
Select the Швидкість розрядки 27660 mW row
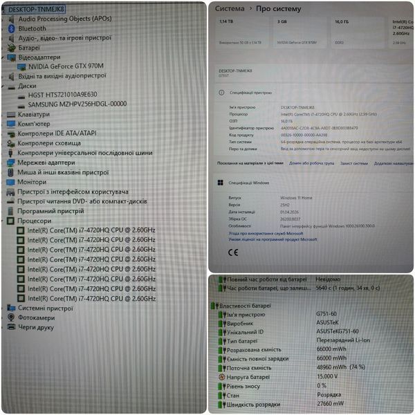click(281, 404)
